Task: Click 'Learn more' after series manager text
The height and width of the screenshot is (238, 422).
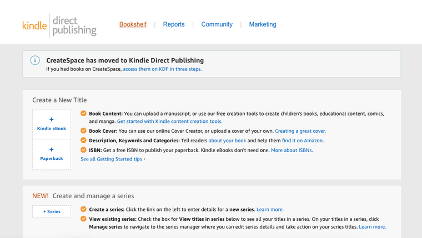Action: pyautogui.click(x=372, y=227)
